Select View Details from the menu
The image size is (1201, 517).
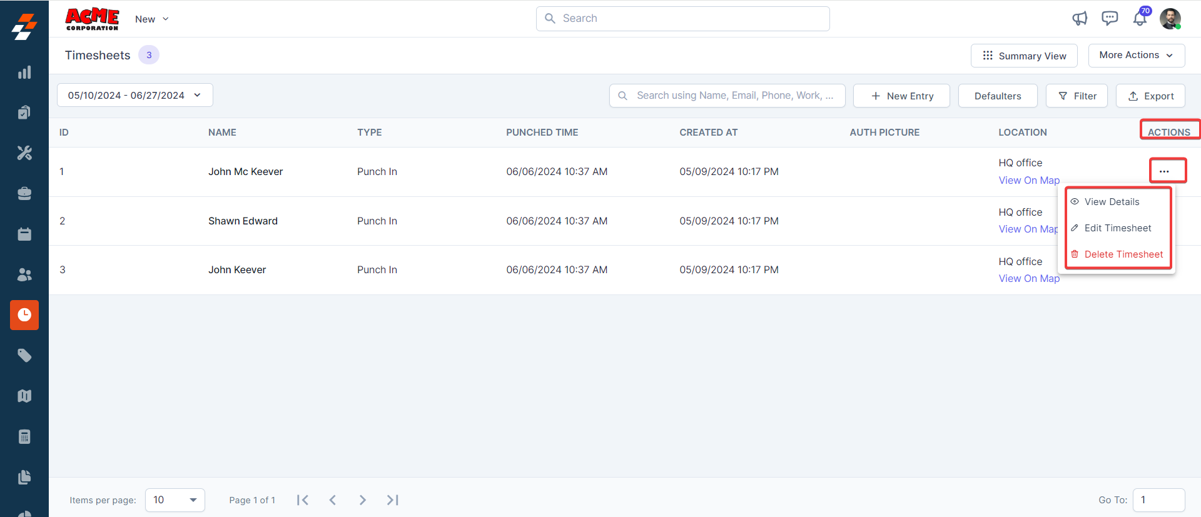point(1112,202)
